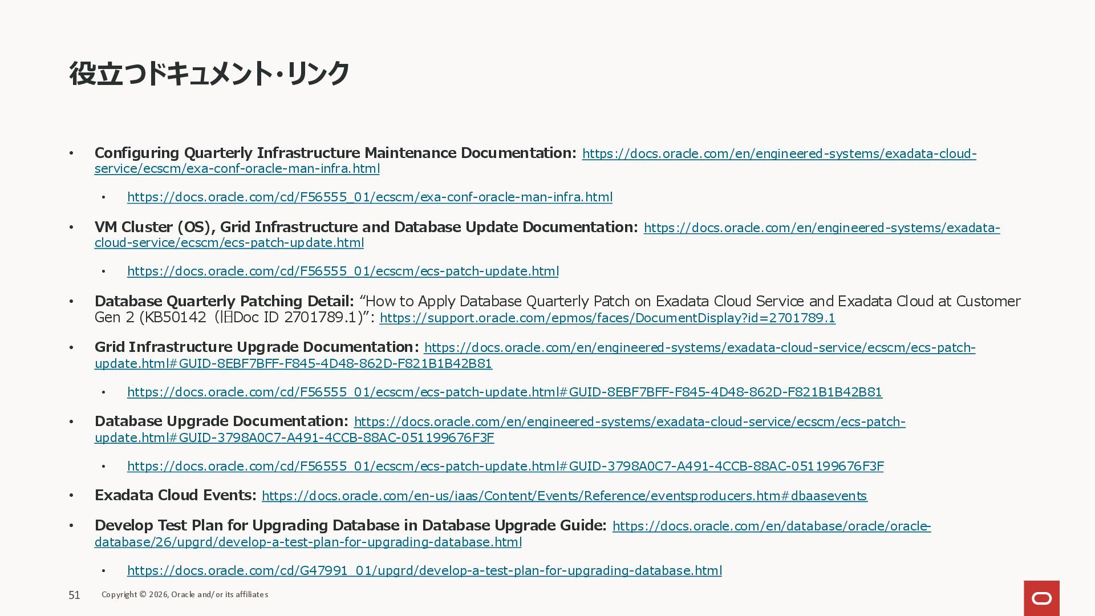Click 'Develop Test Plan for Upgrading Database' heading
The image size is (1095, 616).
350,525
